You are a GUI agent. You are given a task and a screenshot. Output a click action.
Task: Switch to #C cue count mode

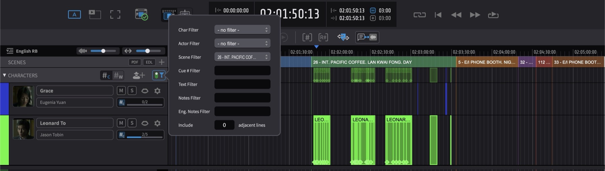click(106, 75)
